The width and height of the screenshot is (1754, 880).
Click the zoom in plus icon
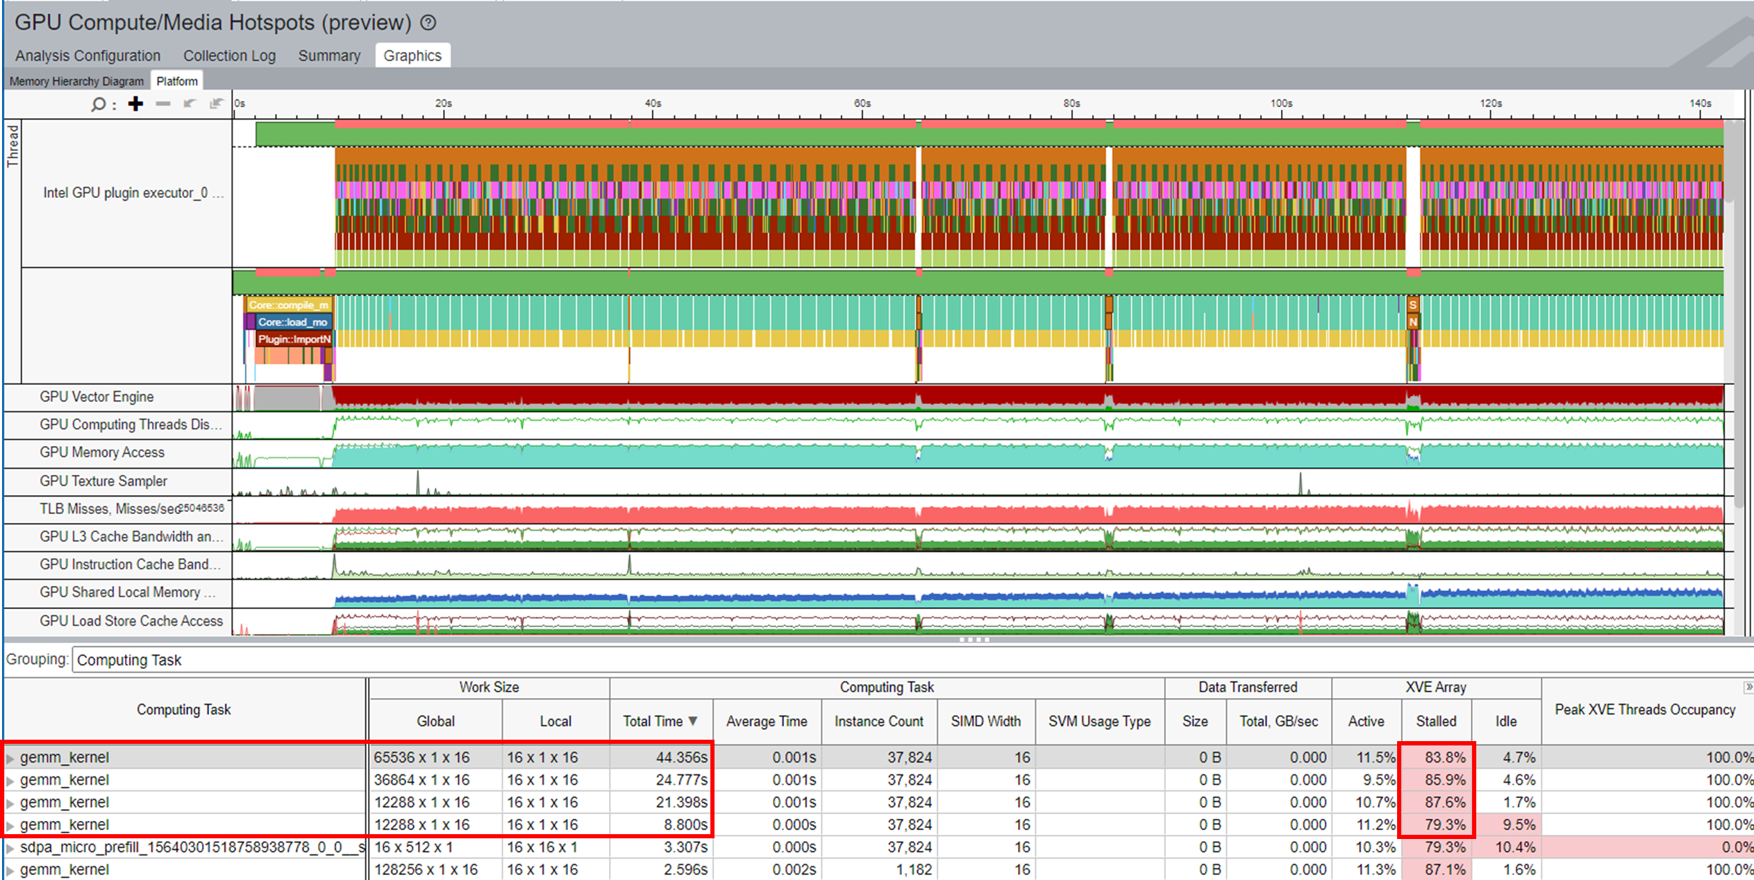pos(135,104)
